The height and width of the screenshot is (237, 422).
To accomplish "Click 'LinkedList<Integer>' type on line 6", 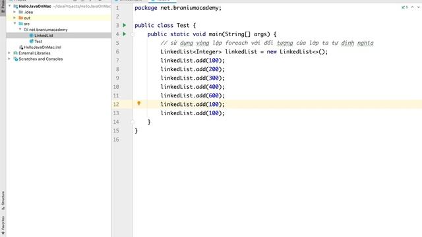I will (191, 51).
